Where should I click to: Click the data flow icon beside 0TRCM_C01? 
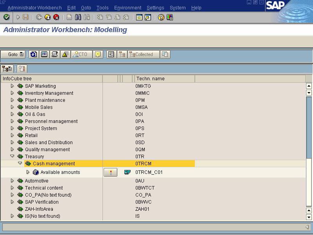click(x=128, y=172)
